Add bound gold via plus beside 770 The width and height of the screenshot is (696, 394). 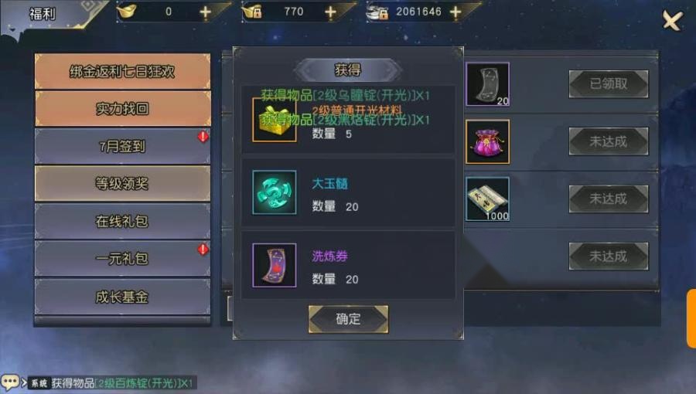330,12
